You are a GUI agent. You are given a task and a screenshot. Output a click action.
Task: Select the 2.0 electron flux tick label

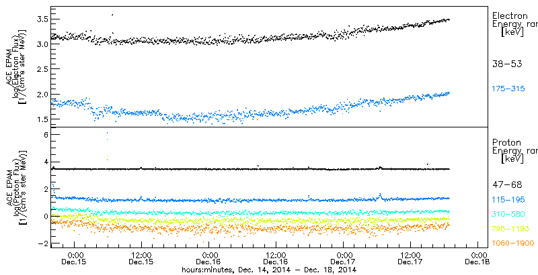coord(41,94)
